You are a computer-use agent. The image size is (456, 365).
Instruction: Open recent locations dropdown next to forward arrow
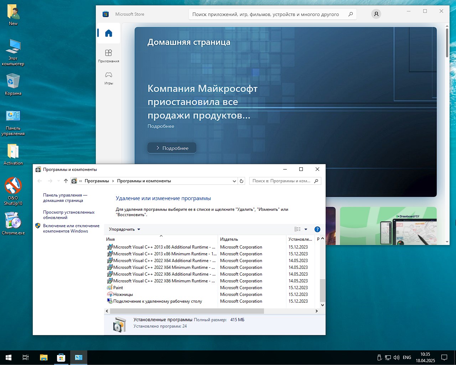(58, 181)
